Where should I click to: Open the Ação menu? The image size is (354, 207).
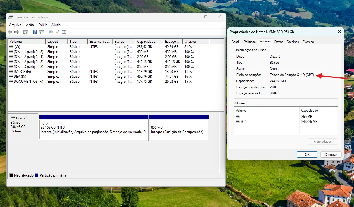click(30, 25)
